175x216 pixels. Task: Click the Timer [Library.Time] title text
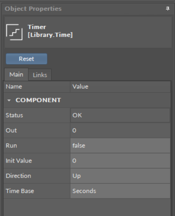coord(50,31)
